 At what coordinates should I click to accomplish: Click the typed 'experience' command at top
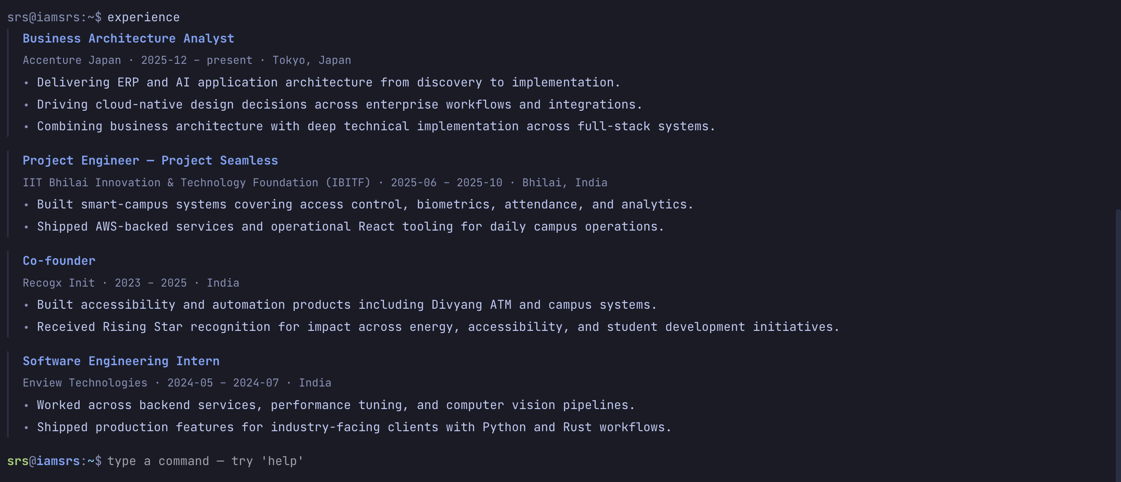(143, 17)
